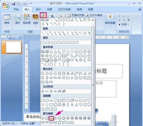This screenshot has height=126, width=143.
Task: Select the multiplication sign formula shape
Action: (51, 91)
